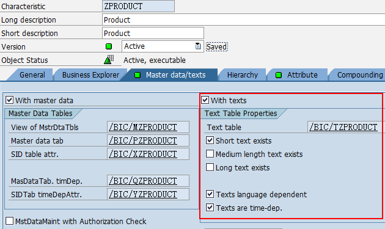Click the 'Master data tab' label
Viewport: 385px width, 229px height.
coord(37,141)
